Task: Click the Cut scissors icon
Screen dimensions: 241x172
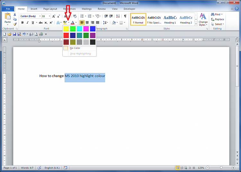Action: point(14,14)
